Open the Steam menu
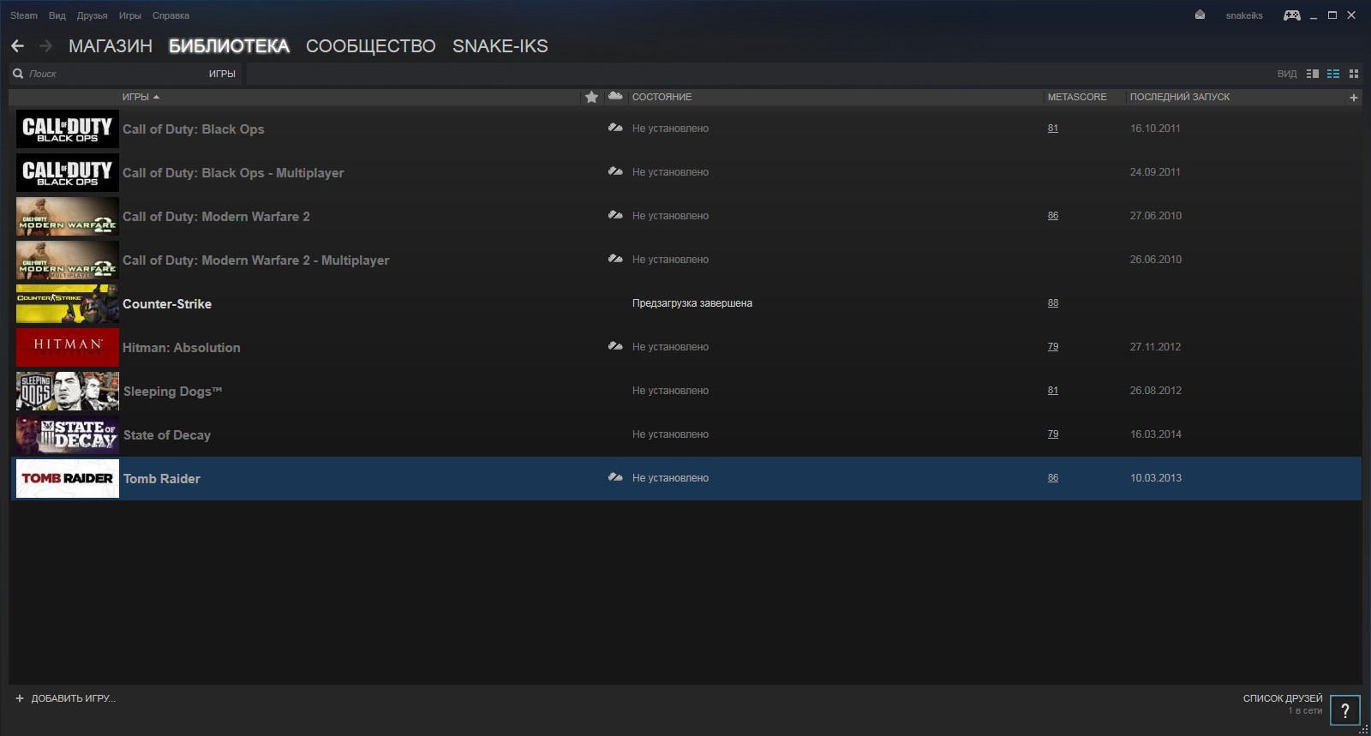 click(24, 15)
